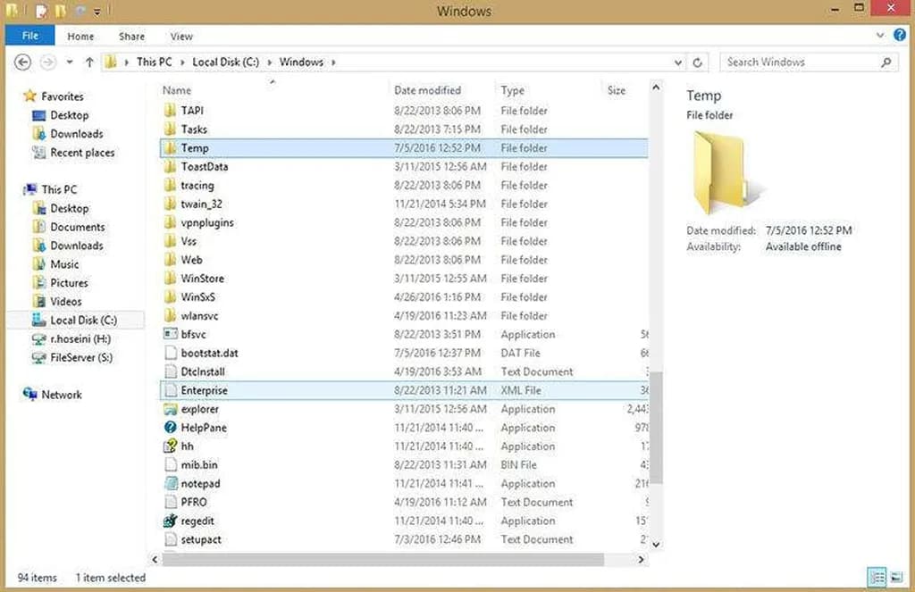Click in the Search Windows field
The height and width of the screenshot is (592, 915).
[800, 63]
